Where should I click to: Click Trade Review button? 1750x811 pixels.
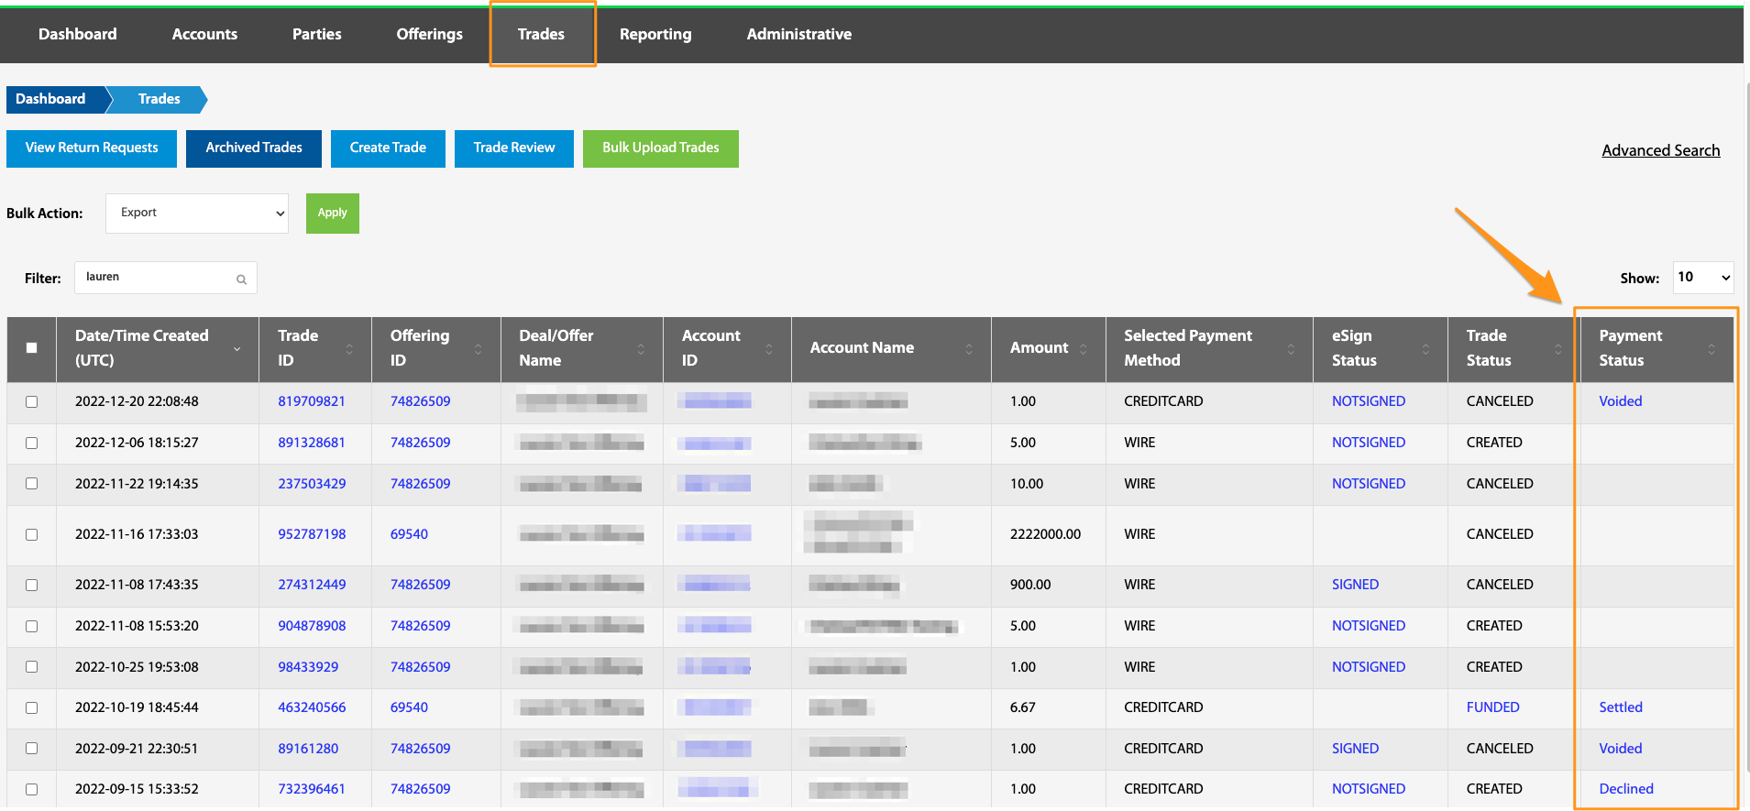(514, 148)
